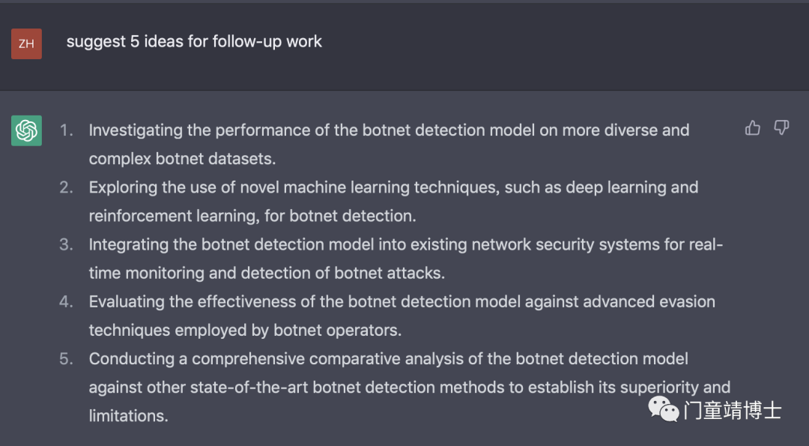This screenshot has height=446, width=809.
Task: Click the WeChat logo in the watermark
Action: [664, 409]
